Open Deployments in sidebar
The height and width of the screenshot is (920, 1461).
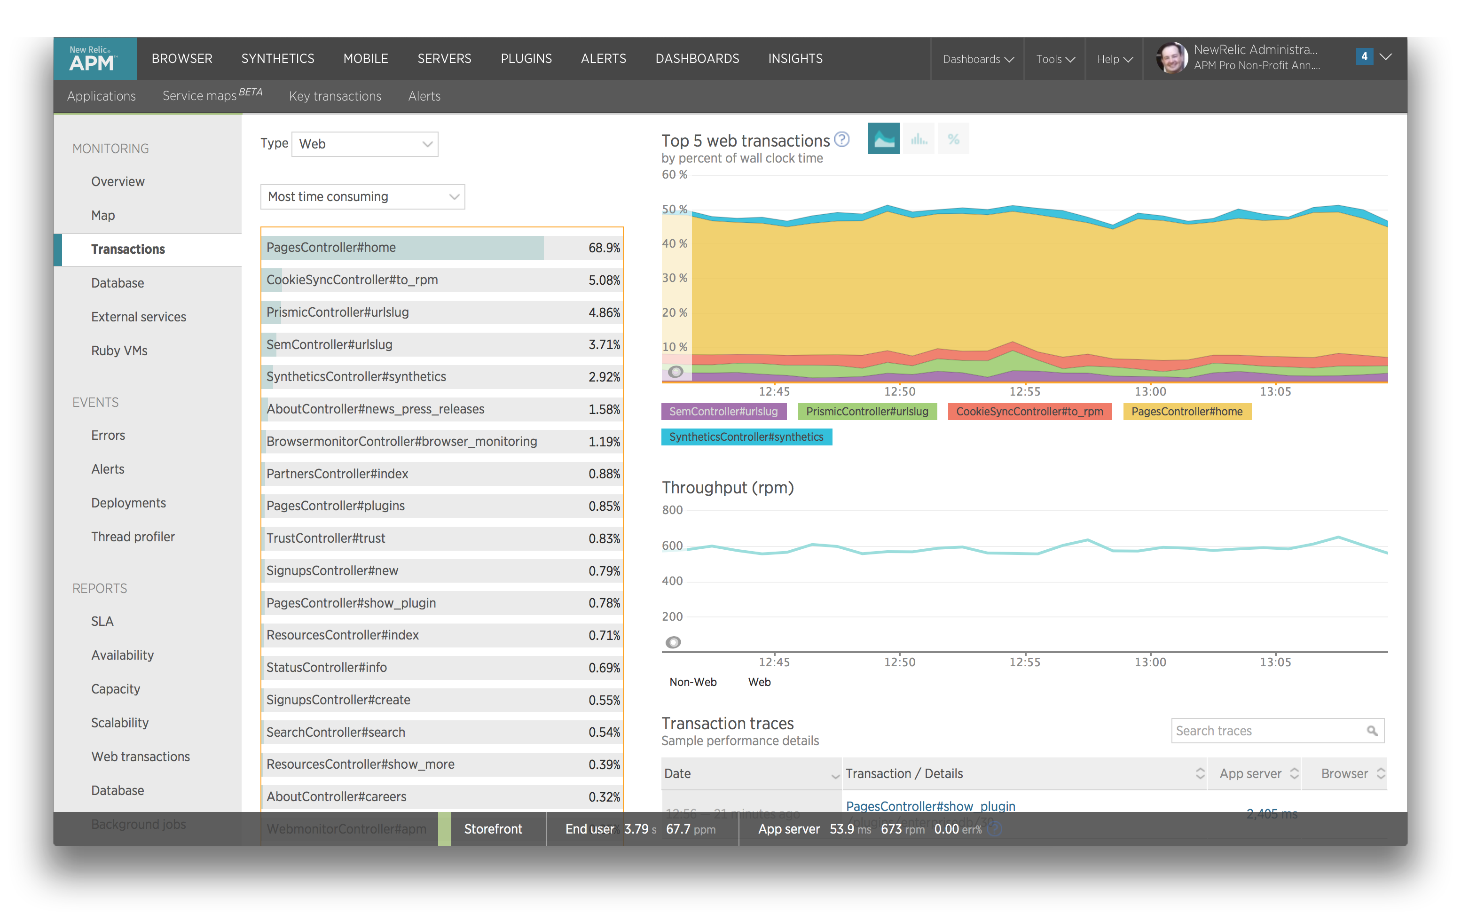click(x=128, y=503)
